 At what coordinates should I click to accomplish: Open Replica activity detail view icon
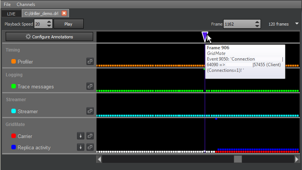coord(90,147)
